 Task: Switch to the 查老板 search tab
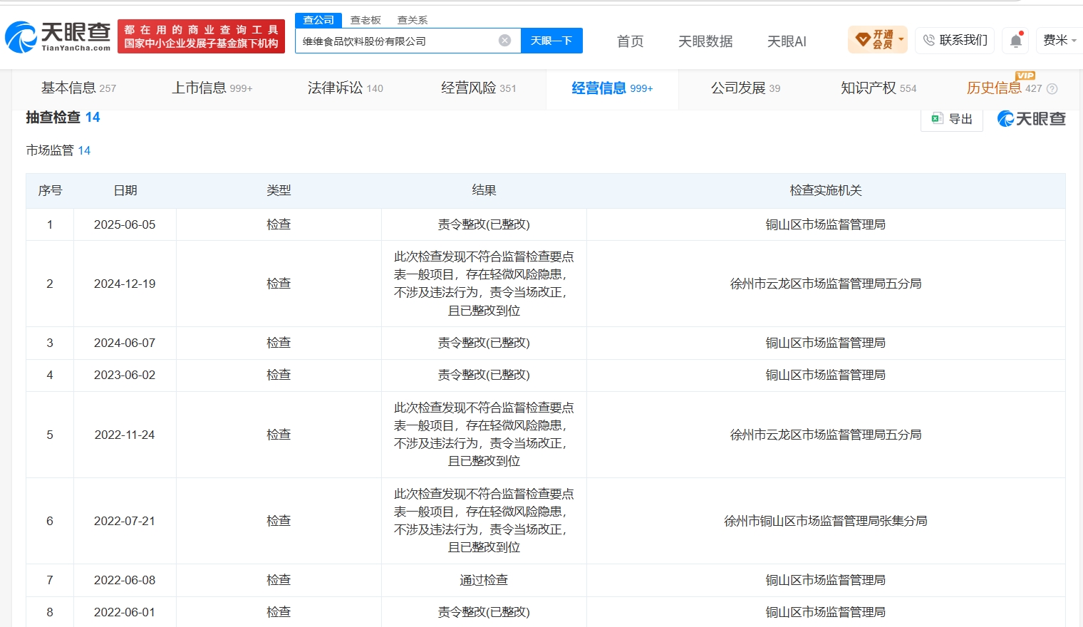click(x=366, y=20)
